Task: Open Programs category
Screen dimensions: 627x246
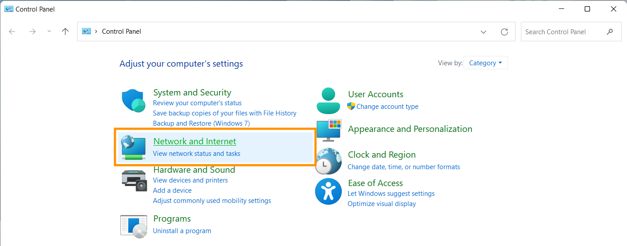Action: click(x=172, y=218)
